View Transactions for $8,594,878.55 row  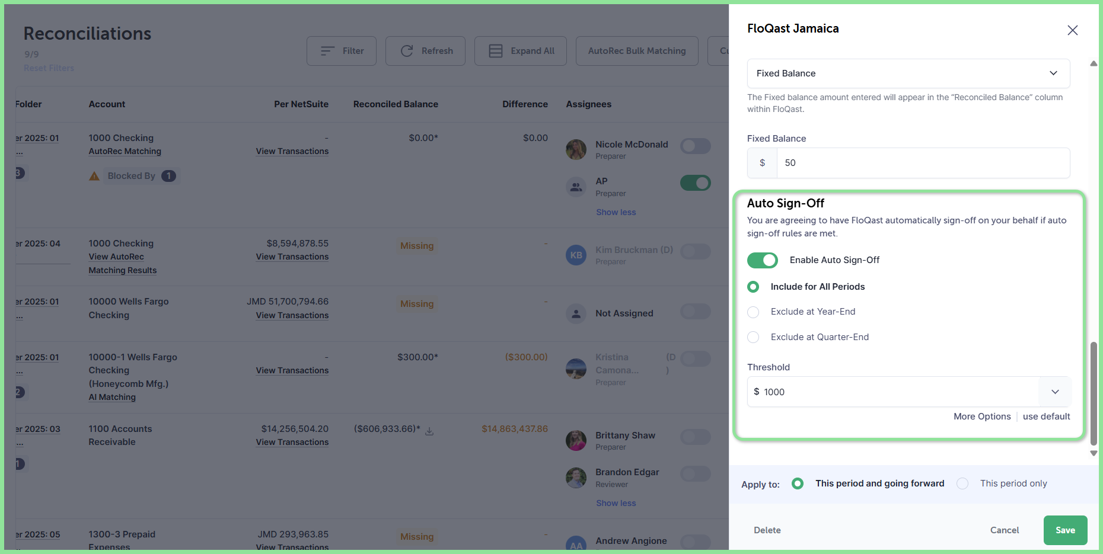click(292, 257)
